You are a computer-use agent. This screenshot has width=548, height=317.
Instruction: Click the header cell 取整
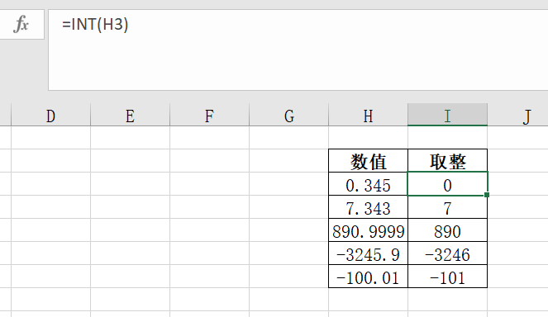(447, 161)
